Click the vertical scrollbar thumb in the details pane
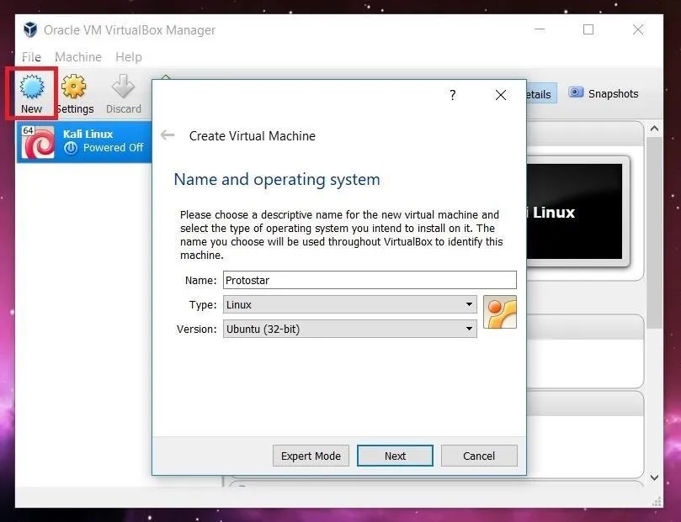Viewport: 681px width, 522px height. pos(654,232)
